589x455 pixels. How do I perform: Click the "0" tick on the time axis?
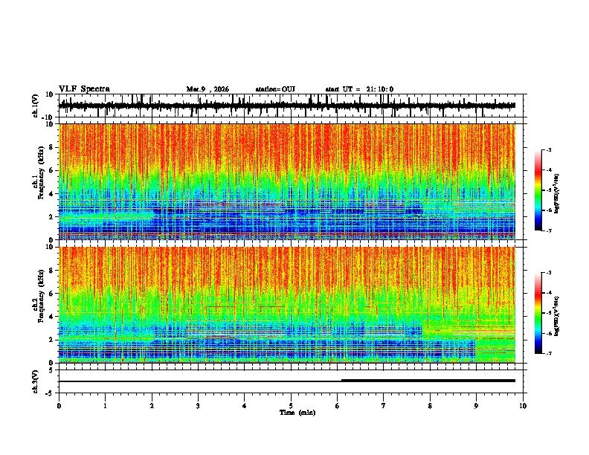click(x=59, y=406)
